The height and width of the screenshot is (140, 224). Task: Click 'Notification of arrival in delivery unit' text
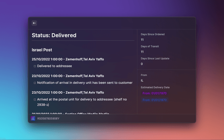pyautogui.click(x=85, y=83)
